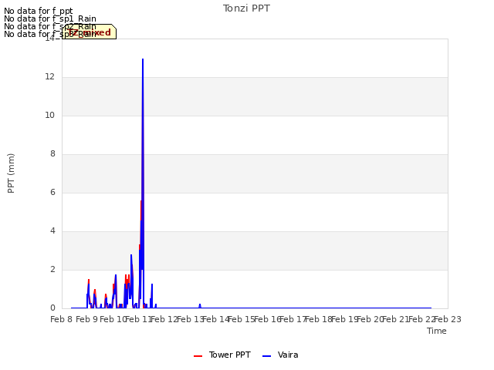Click the PPT (mm) y-axis label

click(11, 173)
